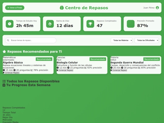164x123 pixels.
Task: Click the calendar icon beside Tu Progreso Esta Semana
Action: click(4, 85)
